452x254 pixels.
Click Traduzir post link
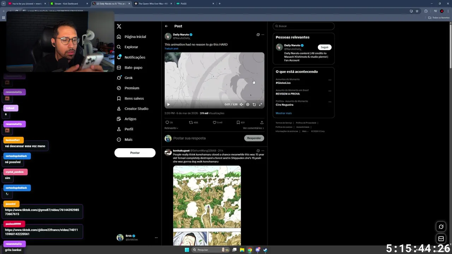coord(171,49)
